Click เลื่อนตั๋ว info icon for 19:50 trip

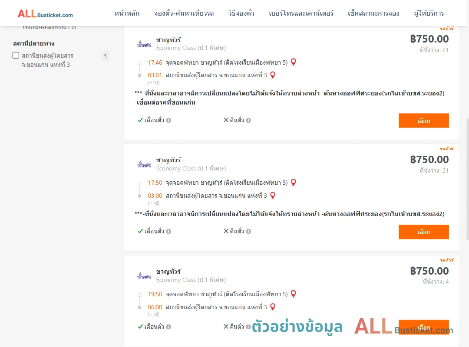168,327
